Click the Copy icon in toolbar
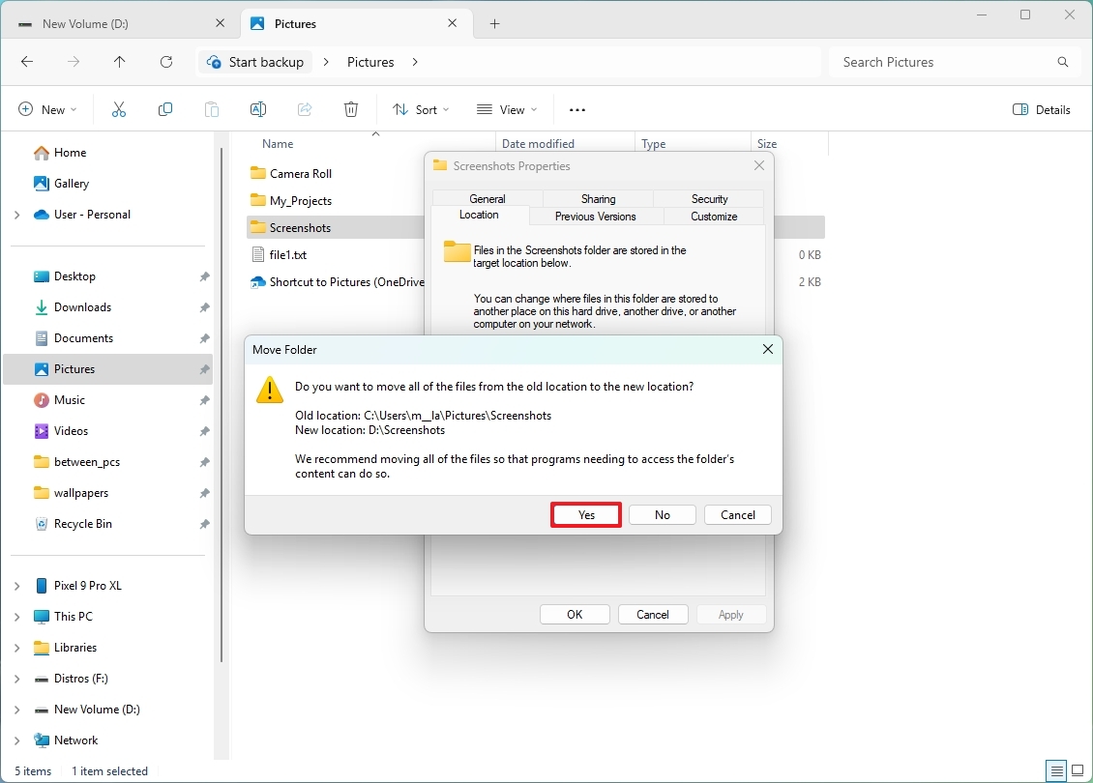Image resolution: width=1093 pixels, height=783 pixels. click(165, 109)
